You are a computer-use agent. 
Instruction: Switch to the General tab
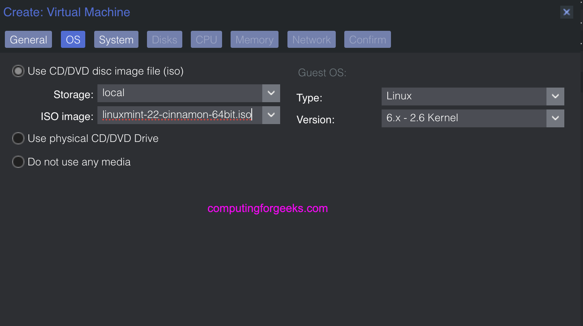(x=28, y=40)
